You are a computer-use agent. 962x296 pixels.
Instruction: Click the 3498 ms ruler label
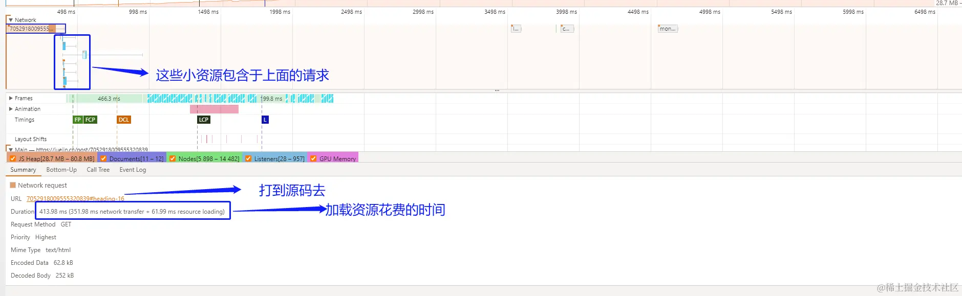495,12
